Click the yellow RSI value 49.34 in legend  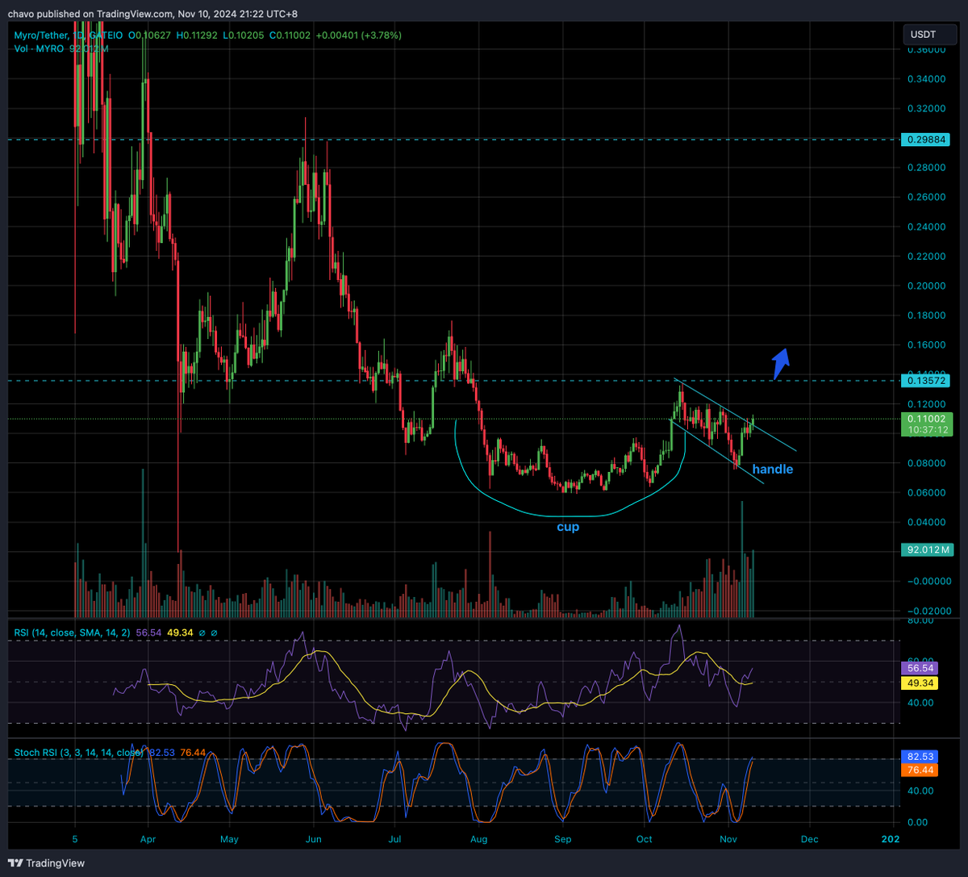pos(180,633)
